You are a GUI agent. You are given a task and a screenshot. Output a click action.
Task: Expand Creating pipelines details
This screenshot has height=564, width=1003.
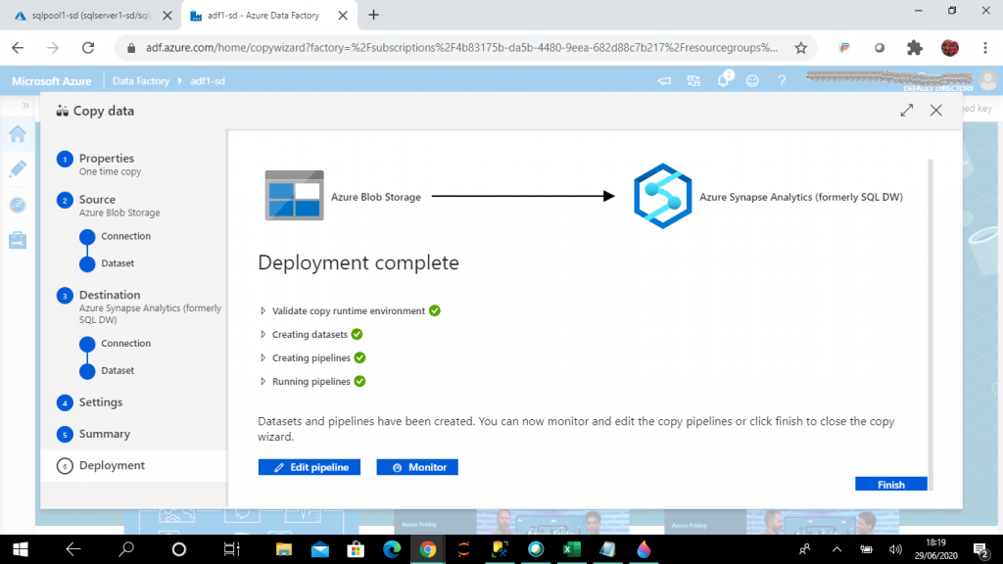click(x=263, y=358)
